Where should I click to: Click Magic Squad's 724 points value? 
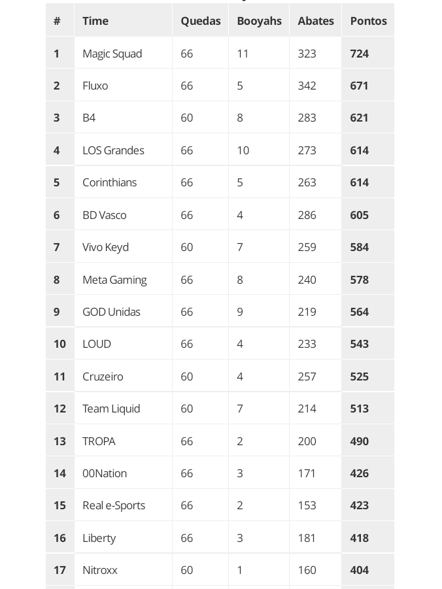[x=360, y=54]
